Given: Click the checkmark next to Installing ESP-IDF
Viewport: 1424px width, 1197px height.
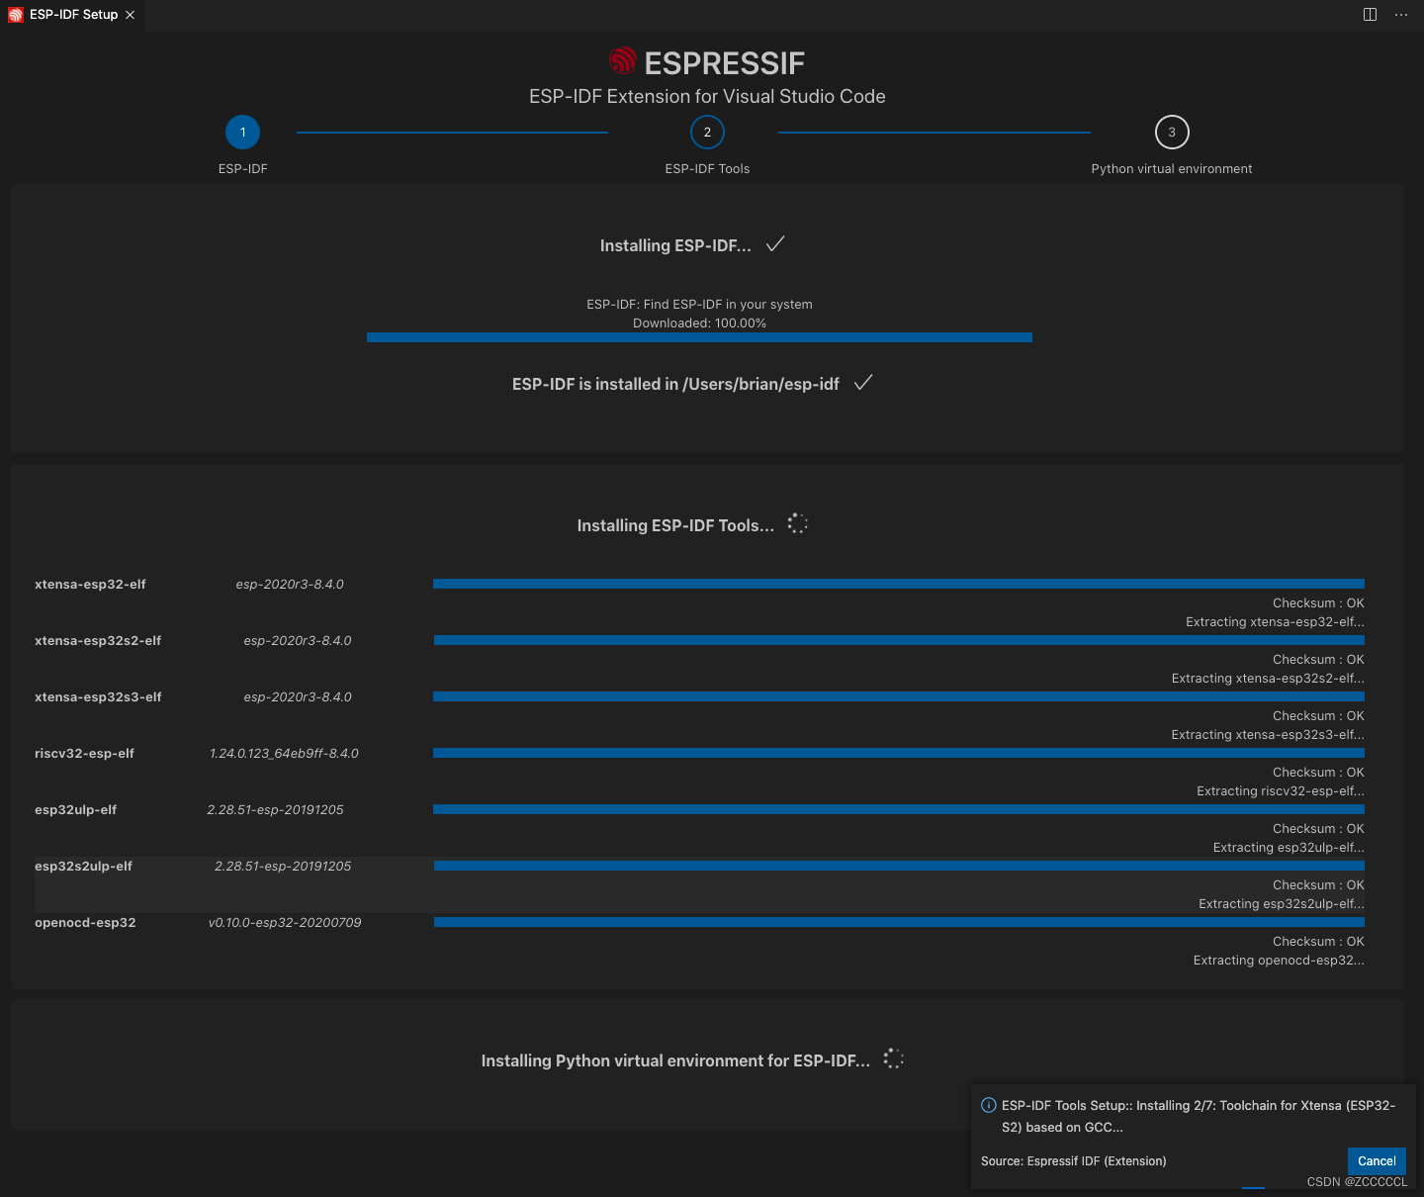Looking at the screenshot, I should [775, 243].
